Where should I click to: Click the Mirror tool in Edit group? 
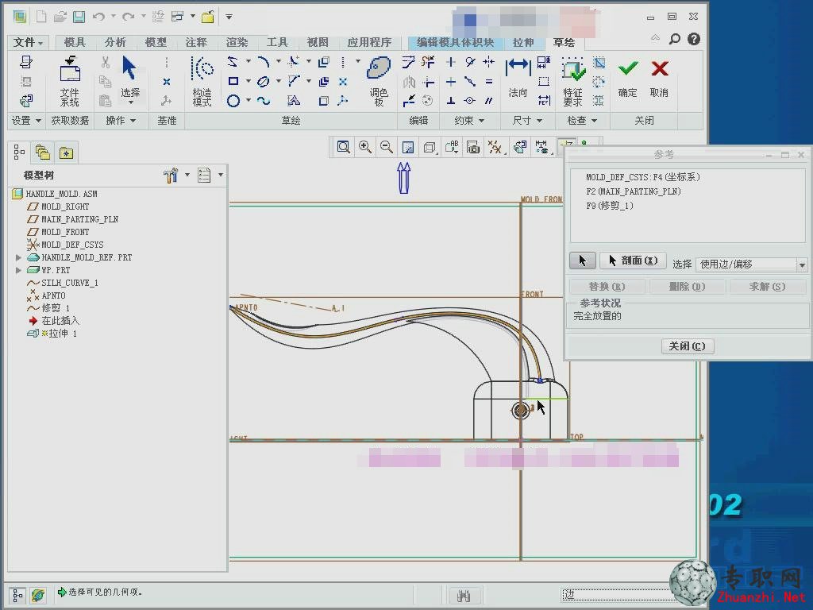click(409, 82)
